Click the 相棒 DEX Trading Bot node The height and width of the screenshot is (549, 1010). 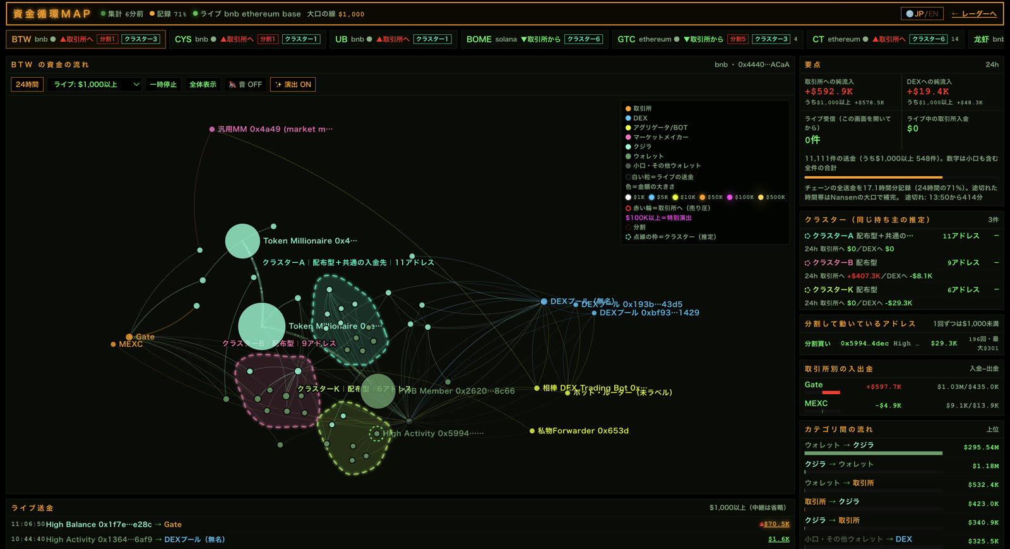tap(537, 388)
